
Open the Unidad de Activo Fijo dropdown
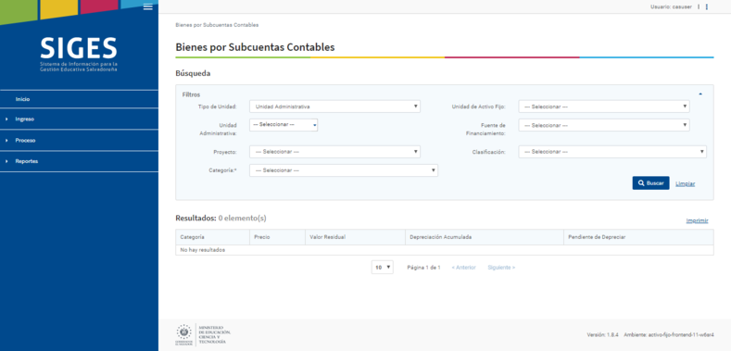coord(604,107)
